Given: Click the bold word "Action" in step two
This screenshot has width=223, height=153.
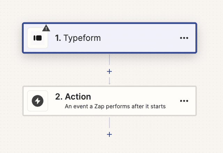Looking at the screenshot, I should coord(78,97).
